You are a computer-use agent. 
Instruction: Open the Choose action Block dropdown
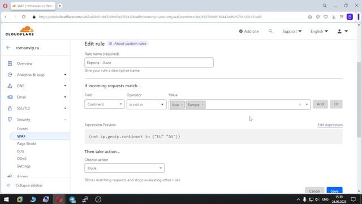pyautogui.click(x=124, y=168)
